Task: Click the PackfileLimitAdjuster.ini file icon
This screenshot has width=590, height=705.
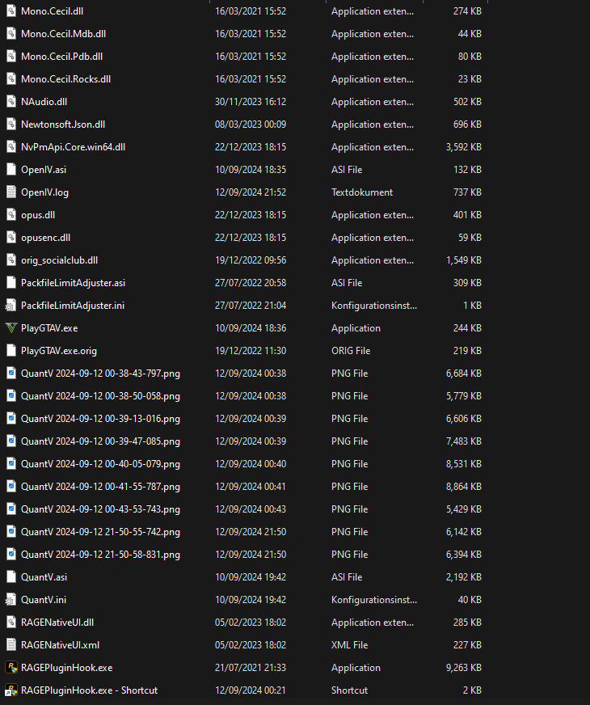Action: pyautogui.click(x=11, y=306)
